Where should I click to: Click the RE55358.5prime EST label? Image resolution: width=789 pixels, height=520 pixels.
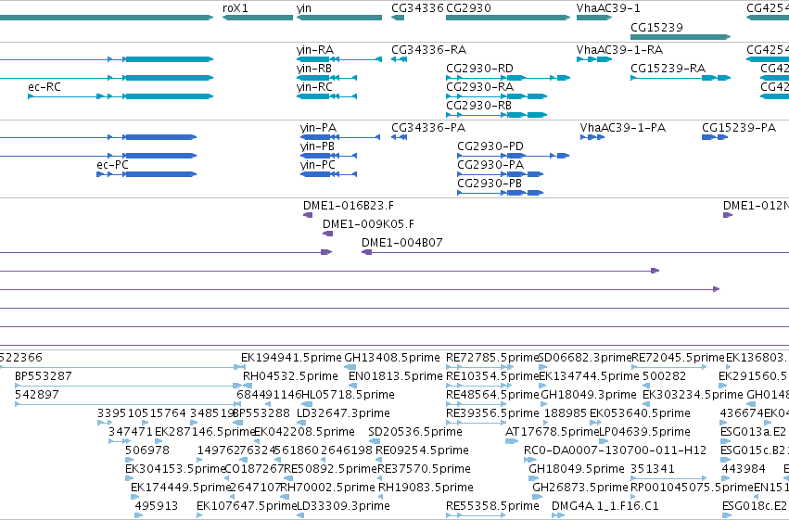click(x=492, y=506)
